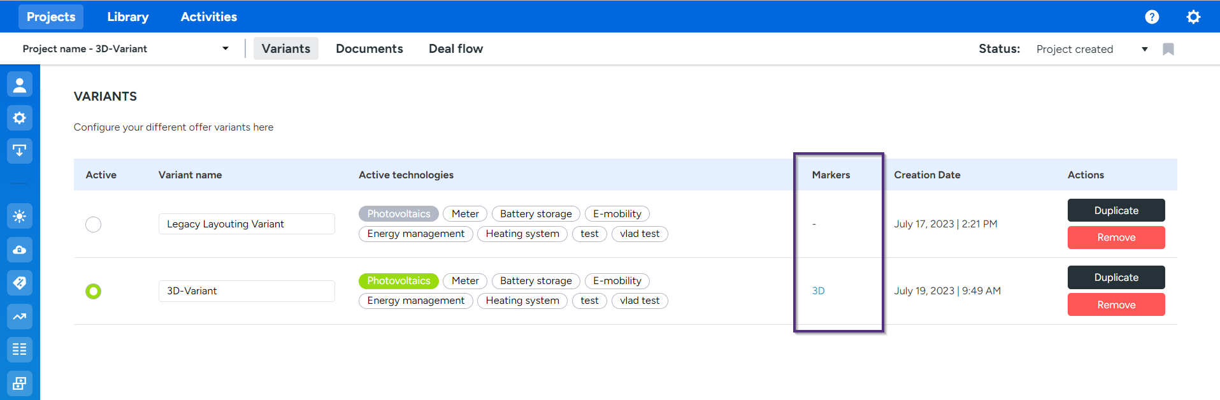Open the list table sidebar icon

coord(20,350)
